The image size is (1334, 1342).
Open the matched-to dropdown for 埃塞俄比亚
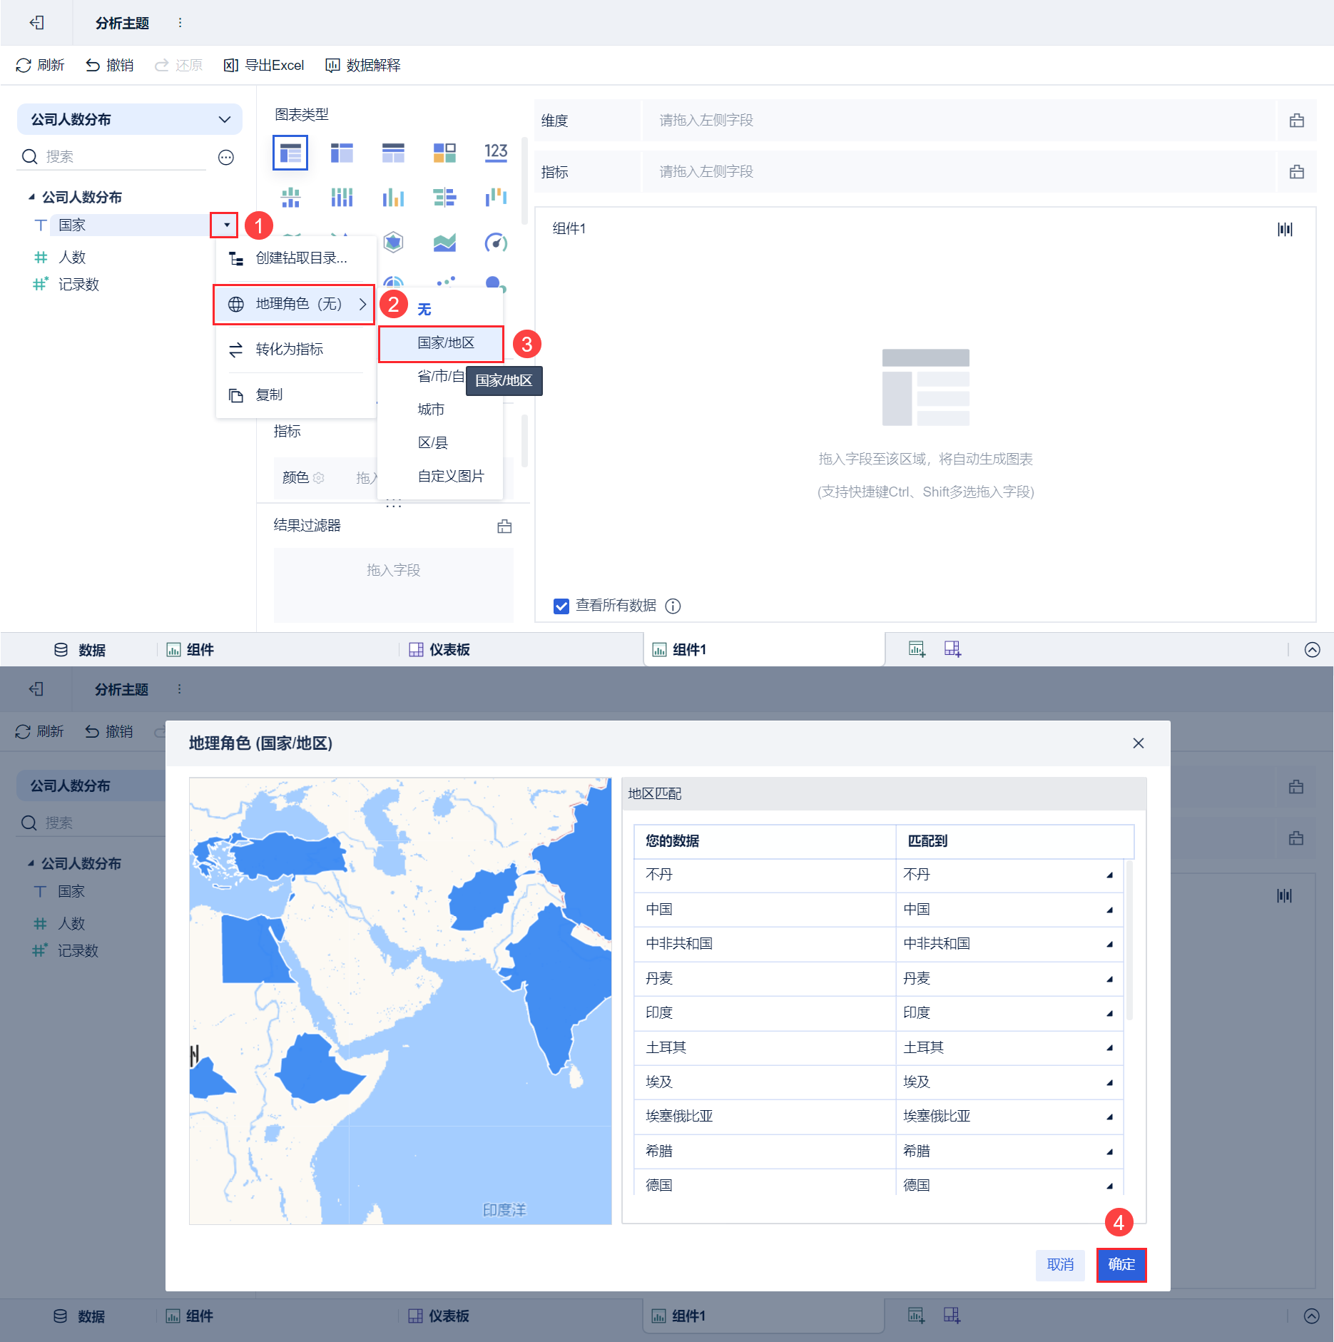click(x=1109, y=1117)
